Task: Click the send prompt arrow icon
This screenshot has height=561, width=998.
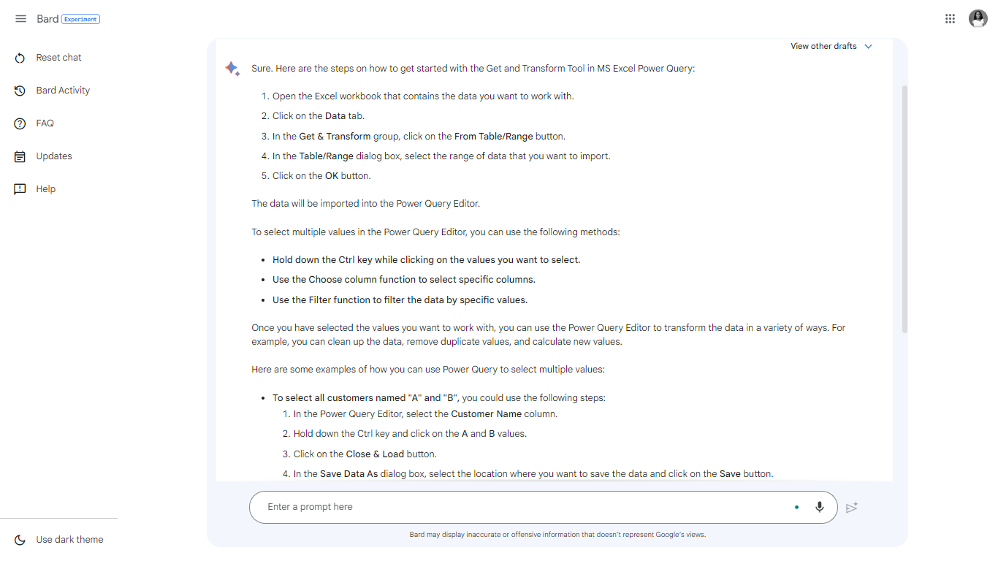Action: [x=851, y=508]
